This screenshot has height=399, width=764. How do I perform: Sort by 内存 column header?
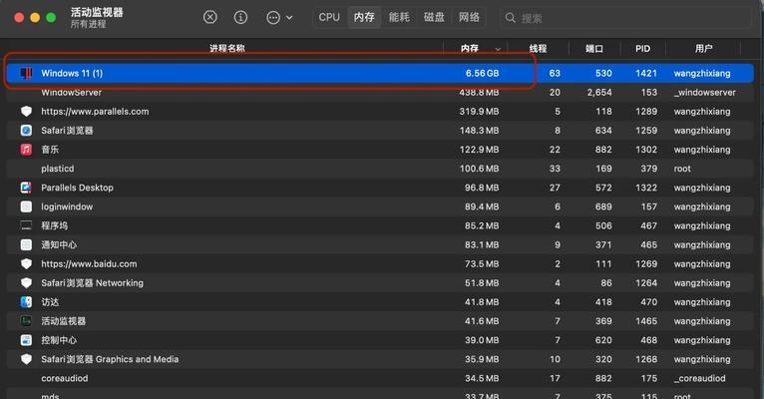point(470,48)
